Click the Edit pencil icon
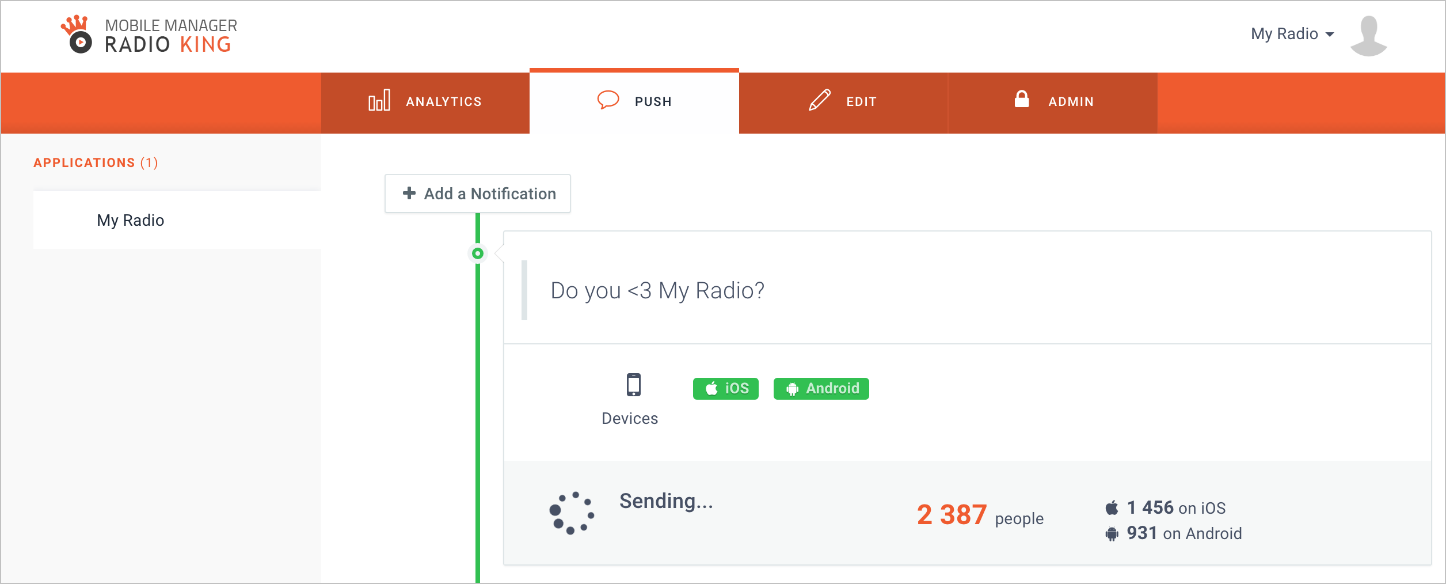 click(x=820, y=100)
